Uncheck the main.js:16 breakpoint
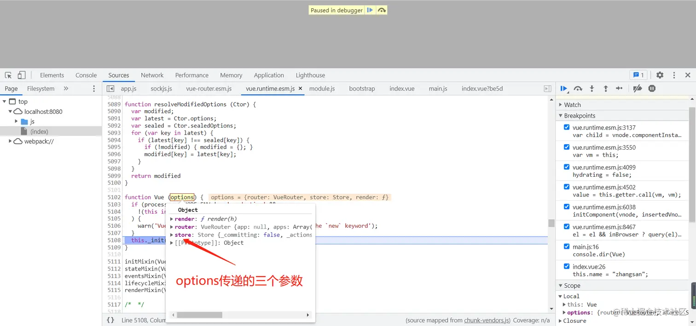 [567, 246]
